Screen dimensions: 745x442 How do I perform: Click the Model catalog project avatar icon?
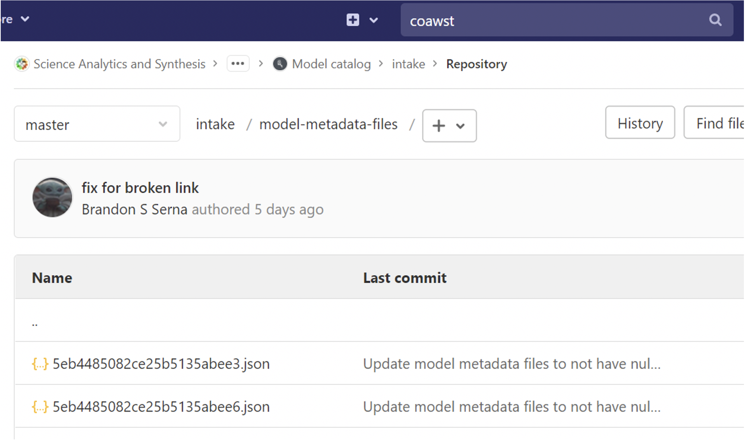(280, 64)
